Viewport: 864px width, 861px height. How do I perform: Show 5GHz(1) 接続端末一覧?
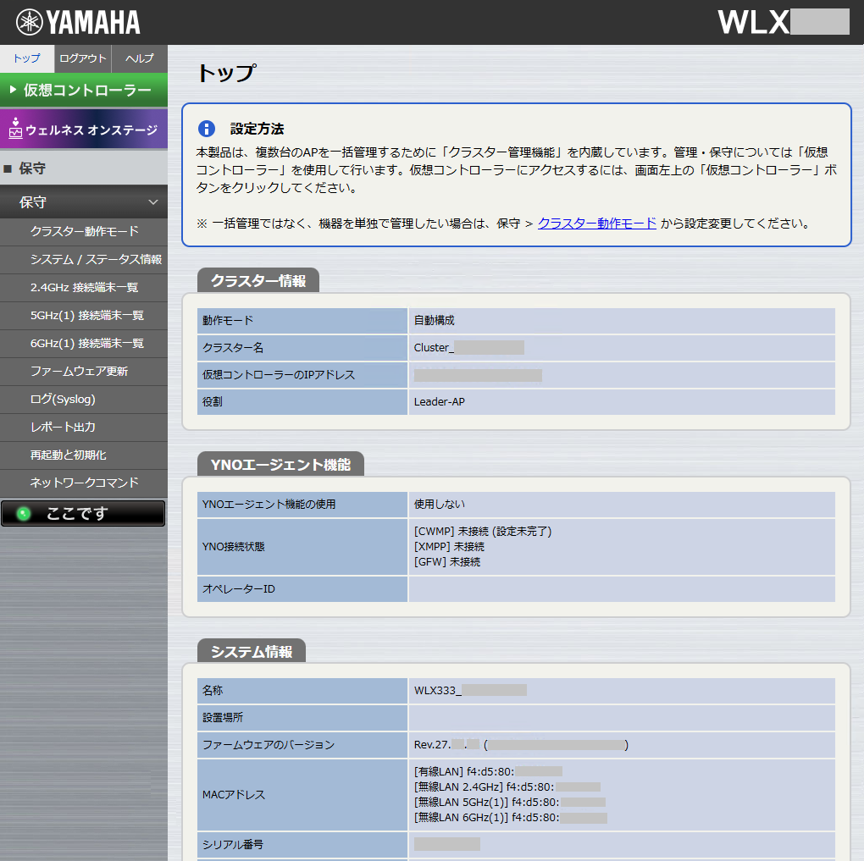(x=84, y=316)
